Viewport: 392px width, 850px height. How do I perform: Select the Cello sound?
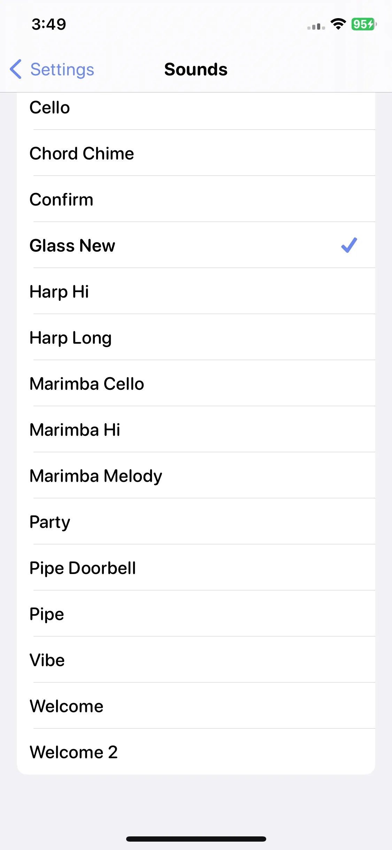coord(196,107)
